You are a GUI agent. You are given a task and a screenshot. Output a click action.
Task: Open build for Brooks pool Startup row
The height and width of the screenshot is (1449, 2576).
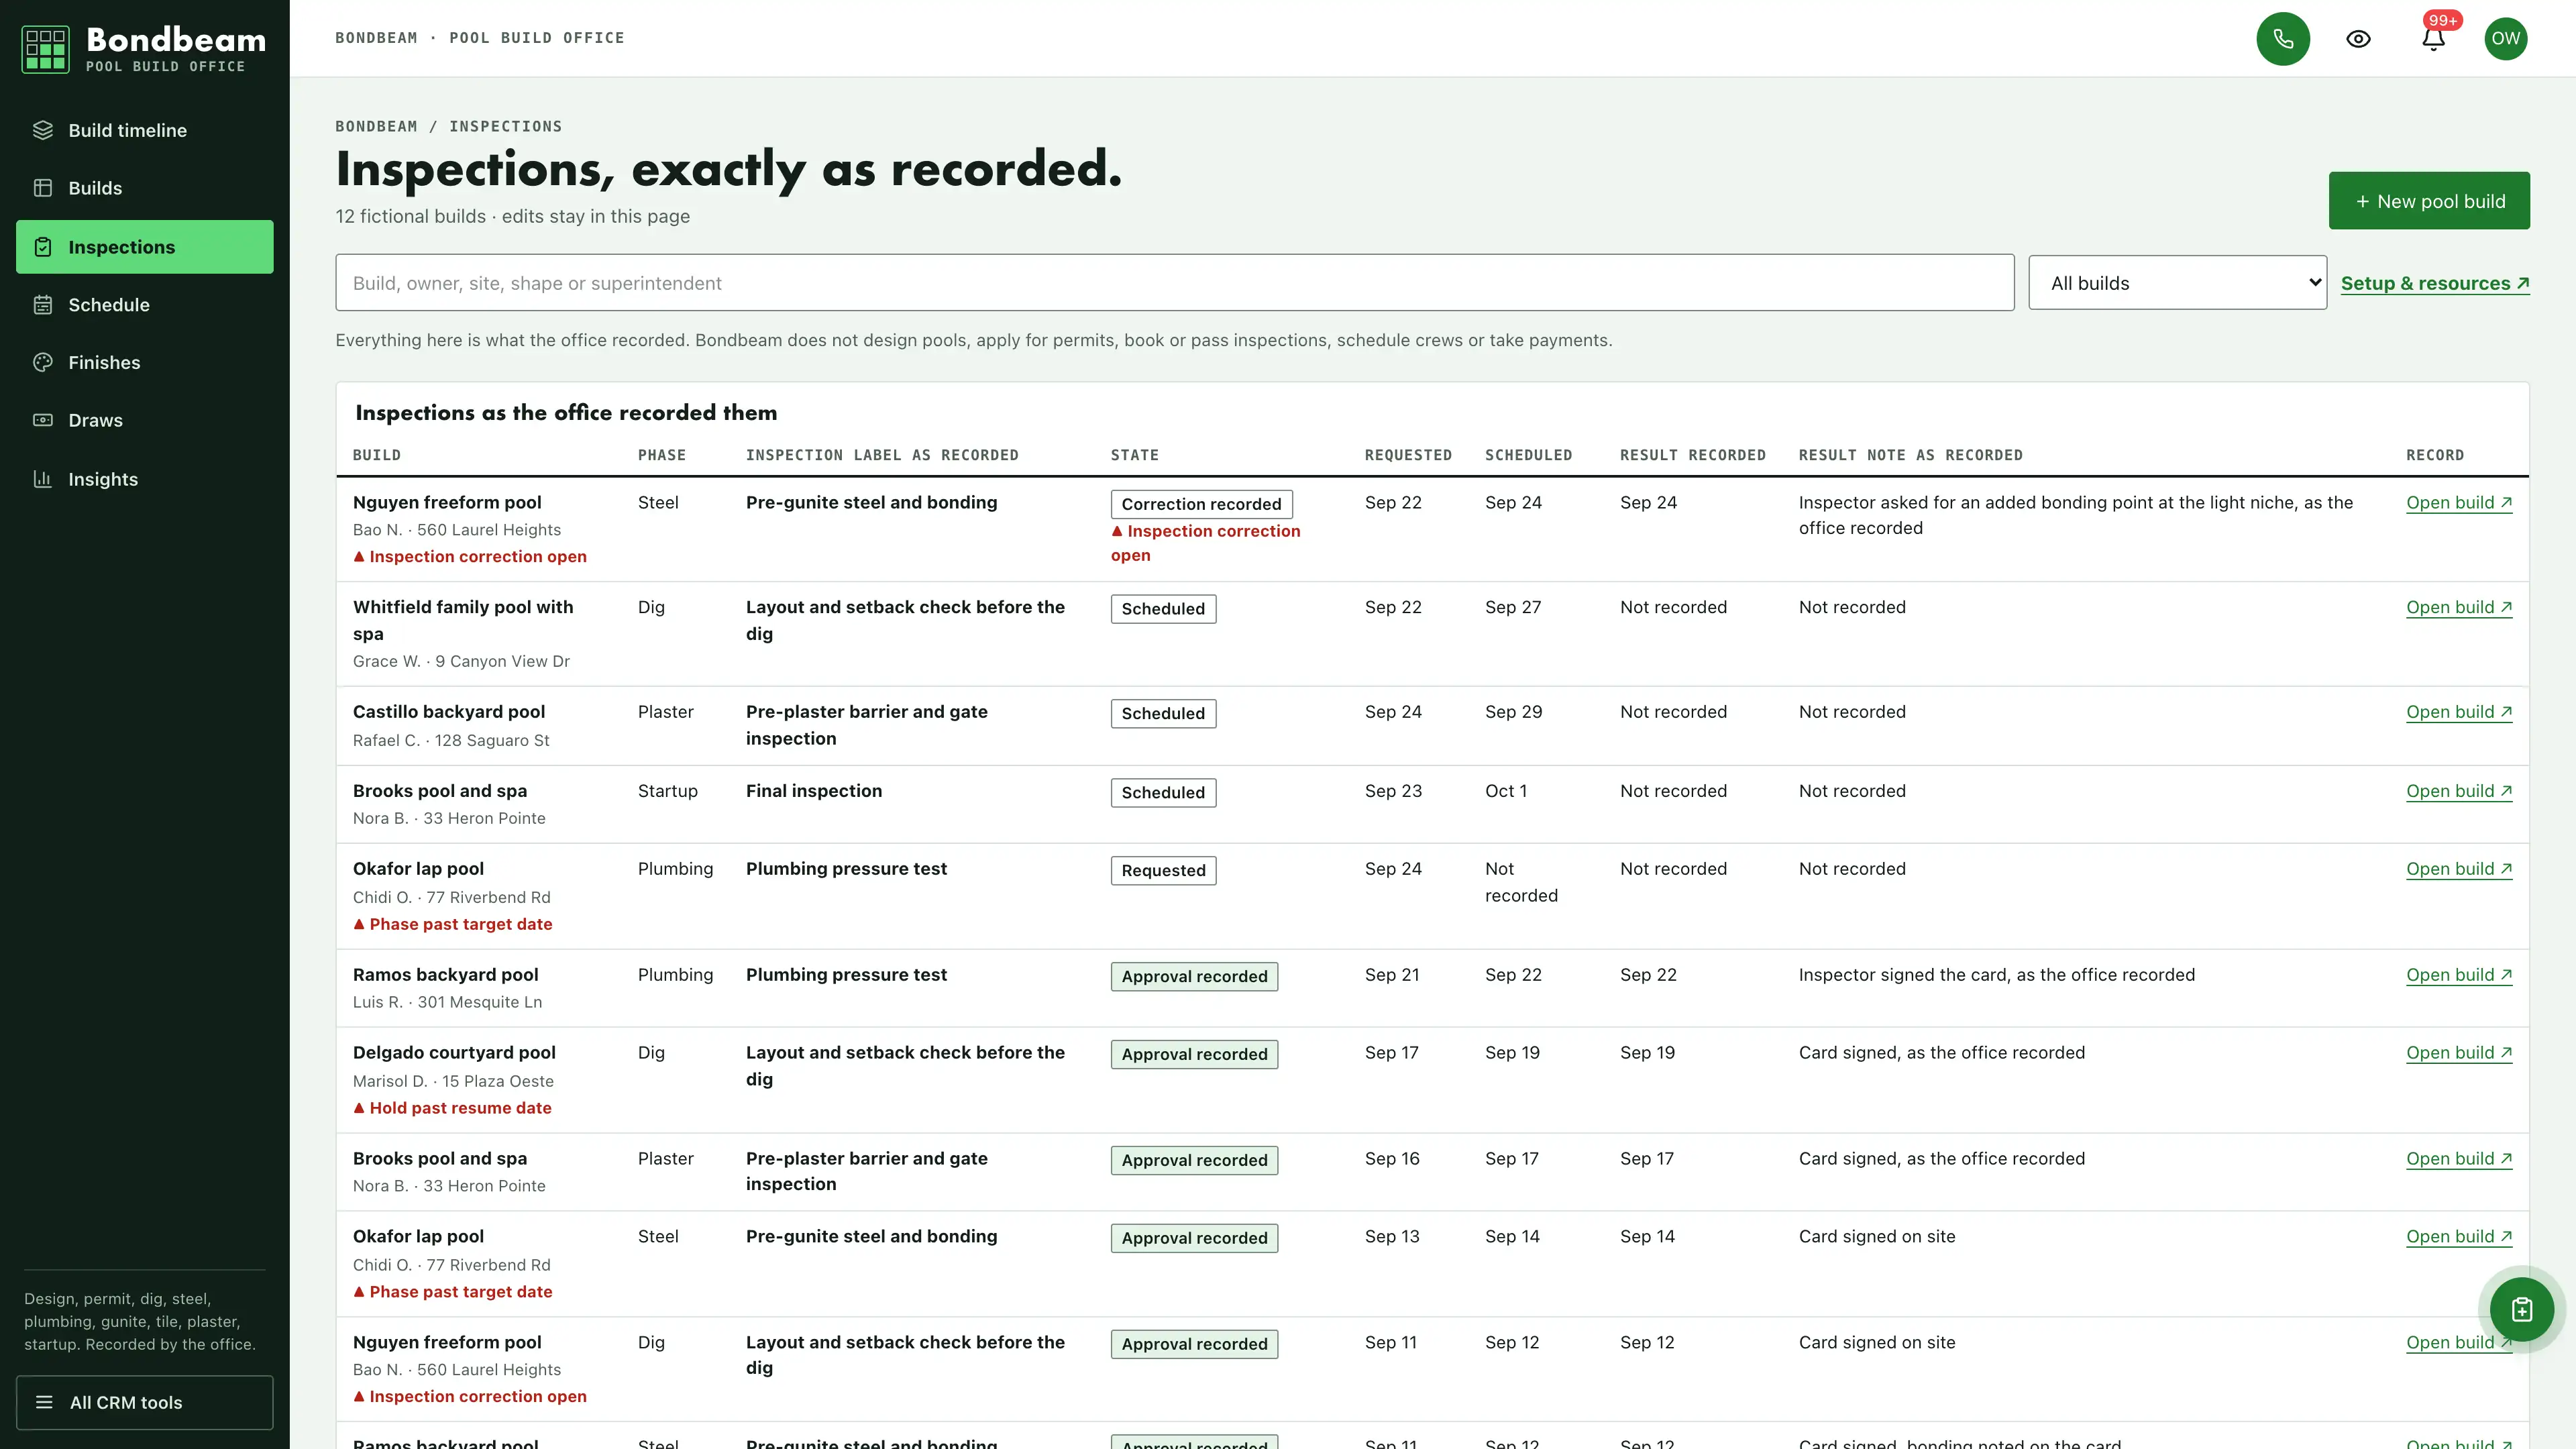click(2459, 791)
